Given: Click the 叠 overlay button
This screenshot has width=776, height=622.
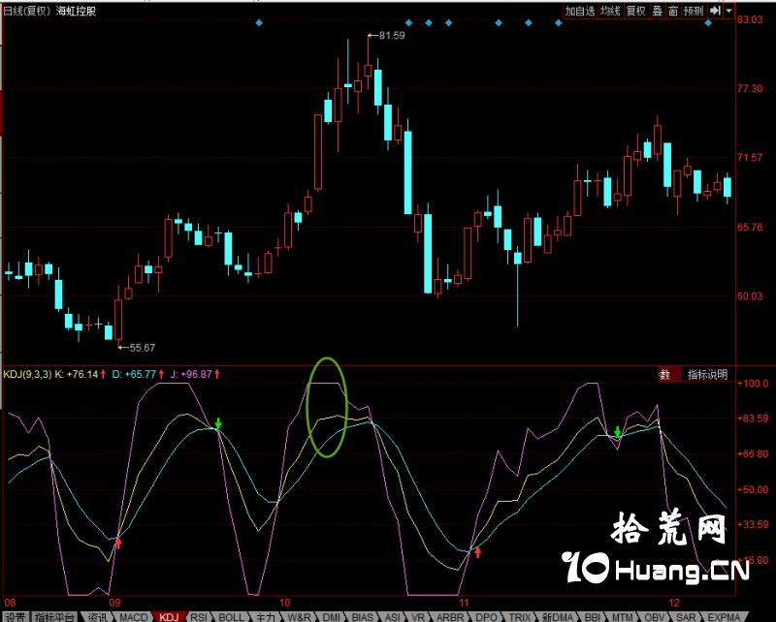Looking at the screenshot, I should click(x=657, y=11).
